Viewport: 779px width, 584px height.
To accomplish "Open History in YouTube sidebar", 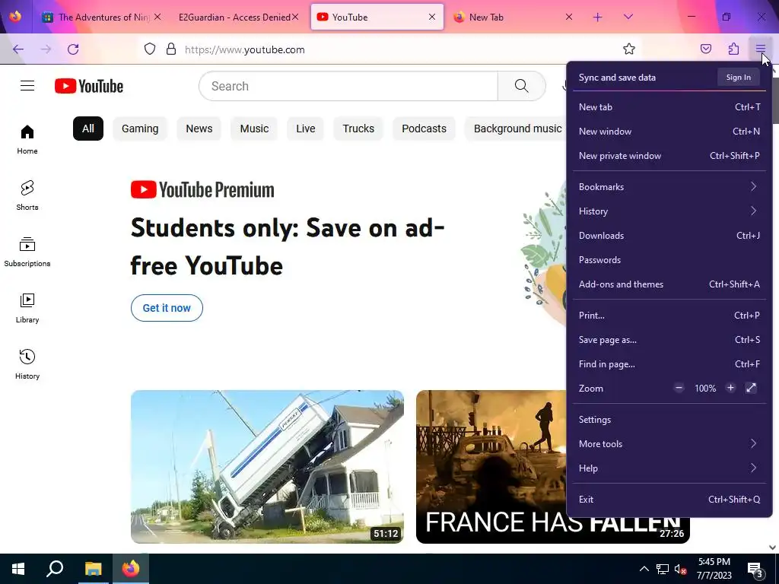I will [27, 364].
